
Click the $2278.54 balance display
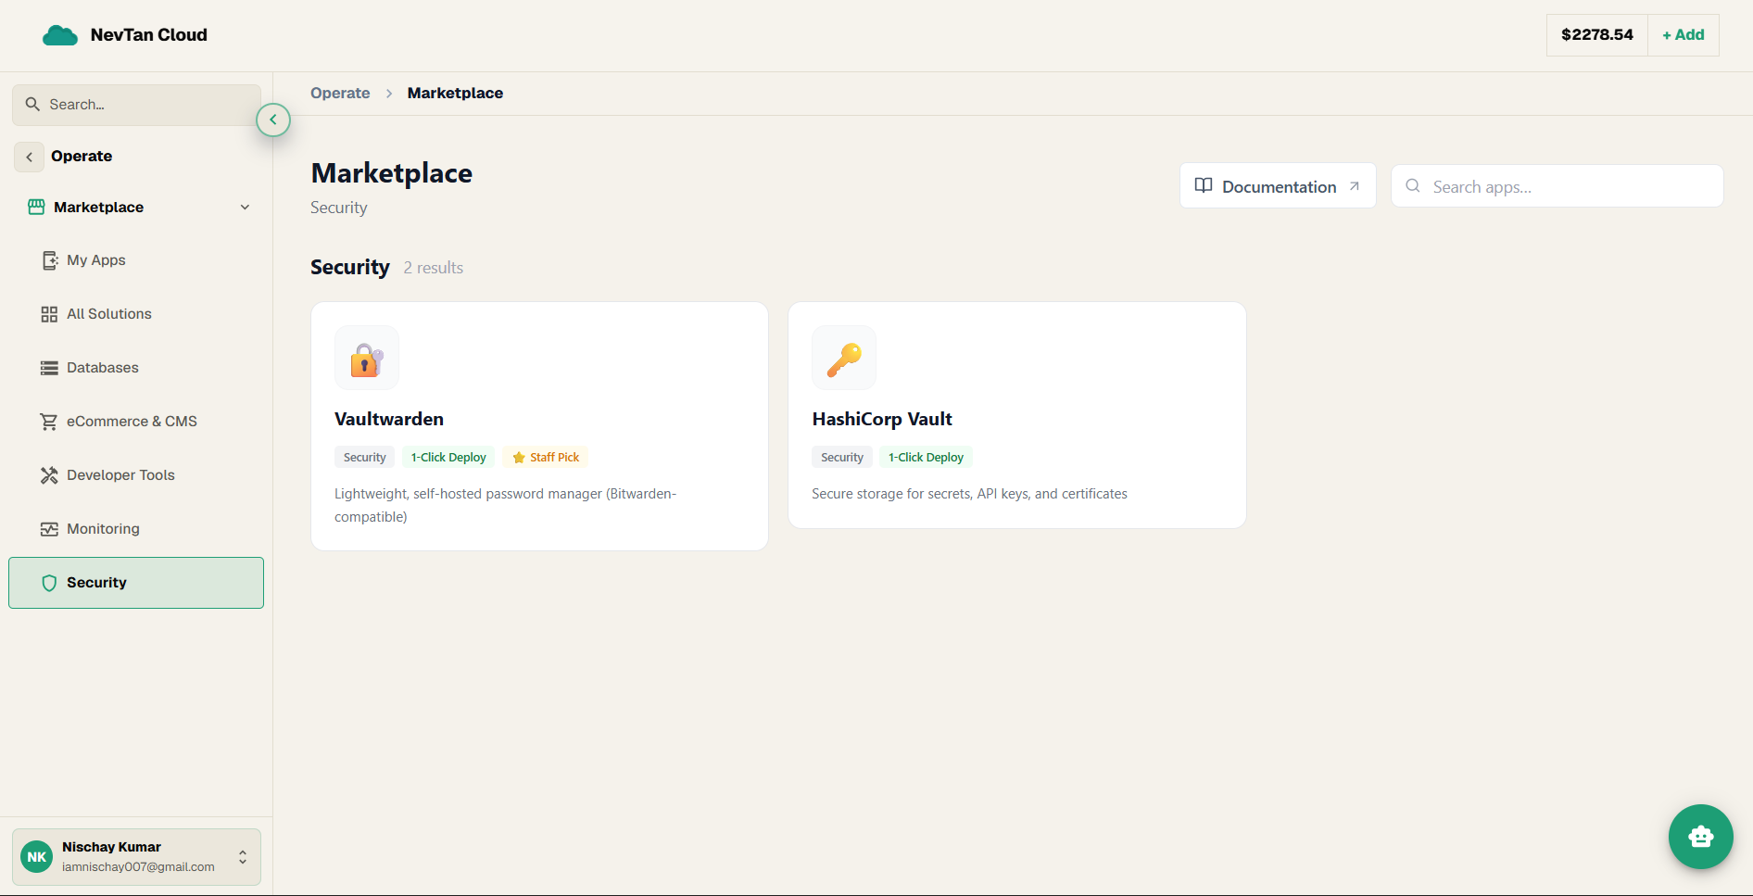1597,35
